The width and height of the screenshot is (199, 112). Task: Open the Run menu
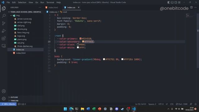point(42,2)
